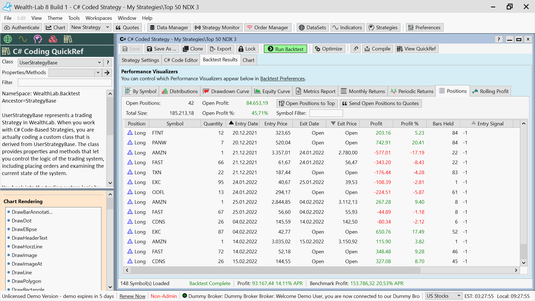Open the Quotes window

pyautogui.click(x=127, y=28)
